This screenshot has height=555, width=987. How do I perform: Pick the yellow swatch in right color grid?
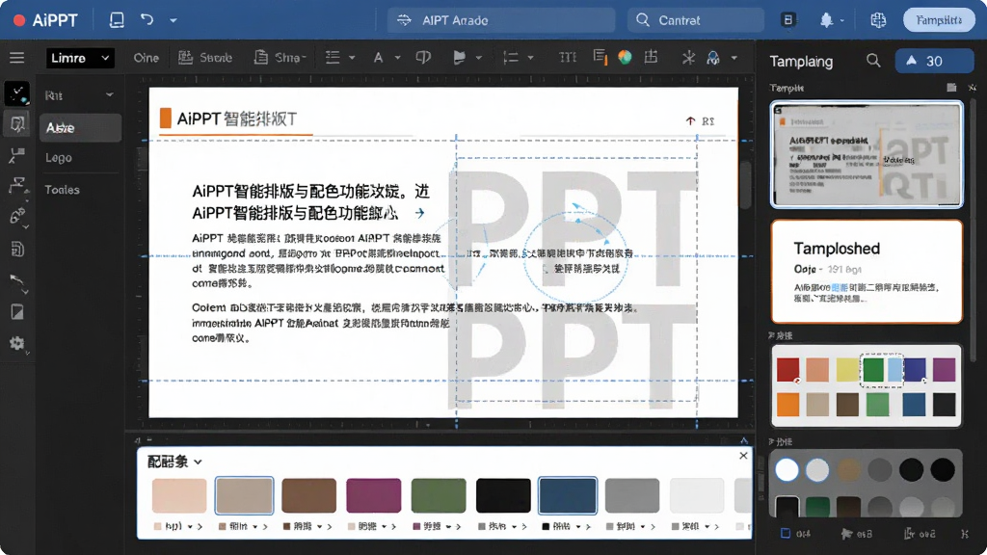tap(847, 370)
